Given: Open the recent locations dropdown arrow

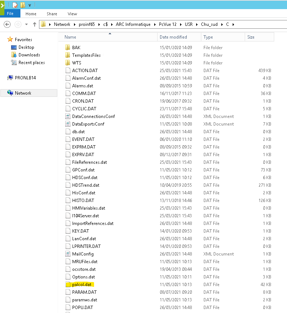Looking at the screenshot, I should [26, 24].
